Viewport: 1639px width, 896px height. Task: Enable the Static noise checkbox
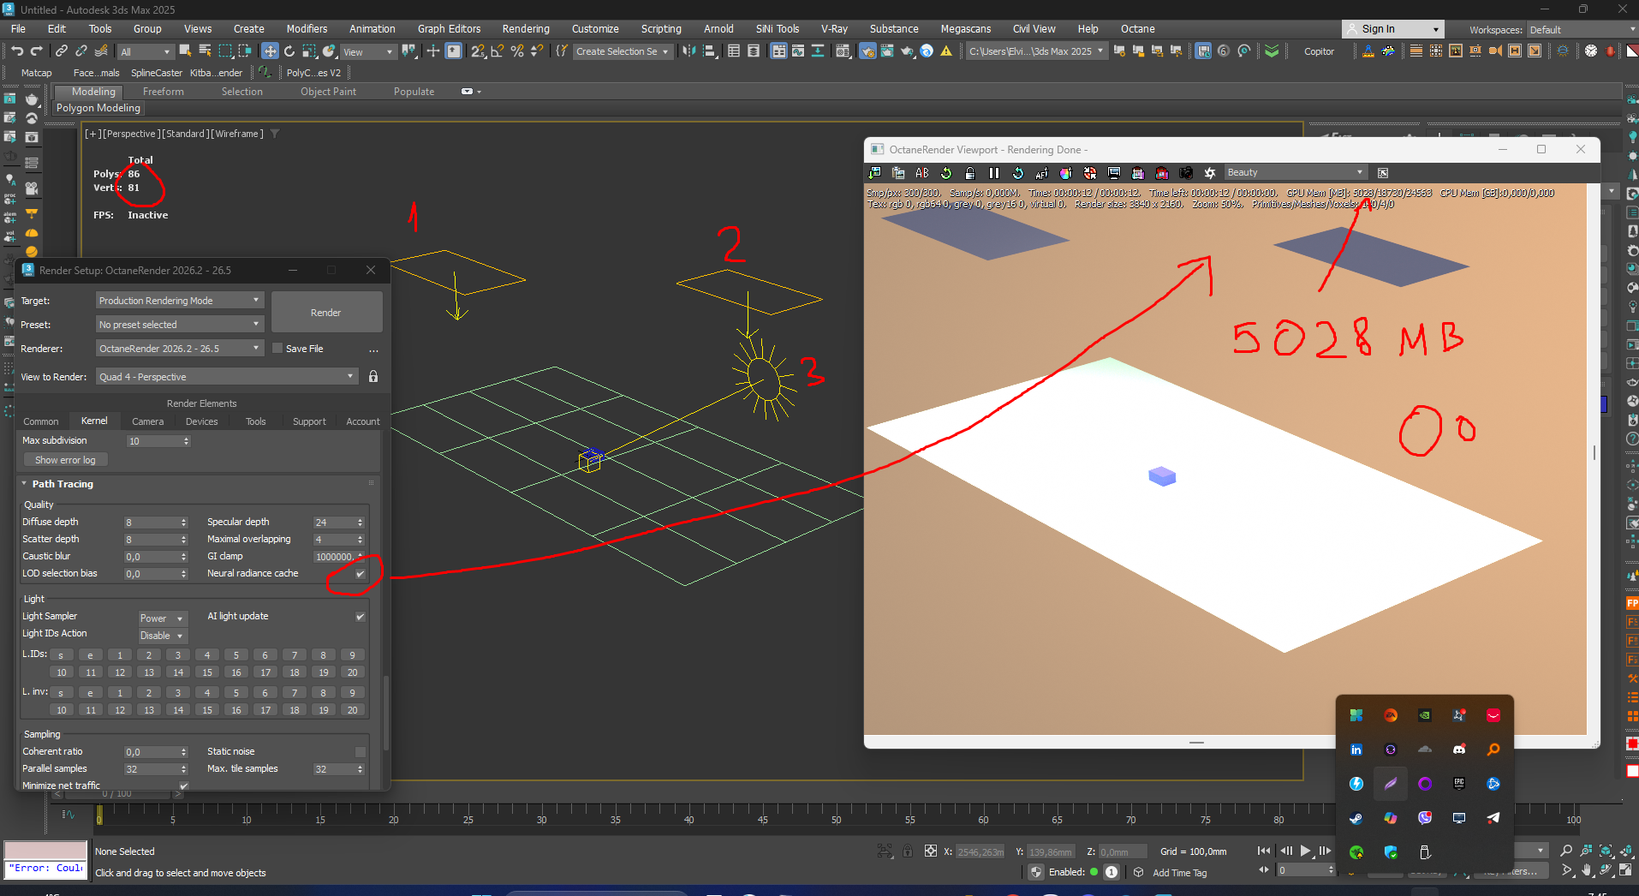pos(361,752)
